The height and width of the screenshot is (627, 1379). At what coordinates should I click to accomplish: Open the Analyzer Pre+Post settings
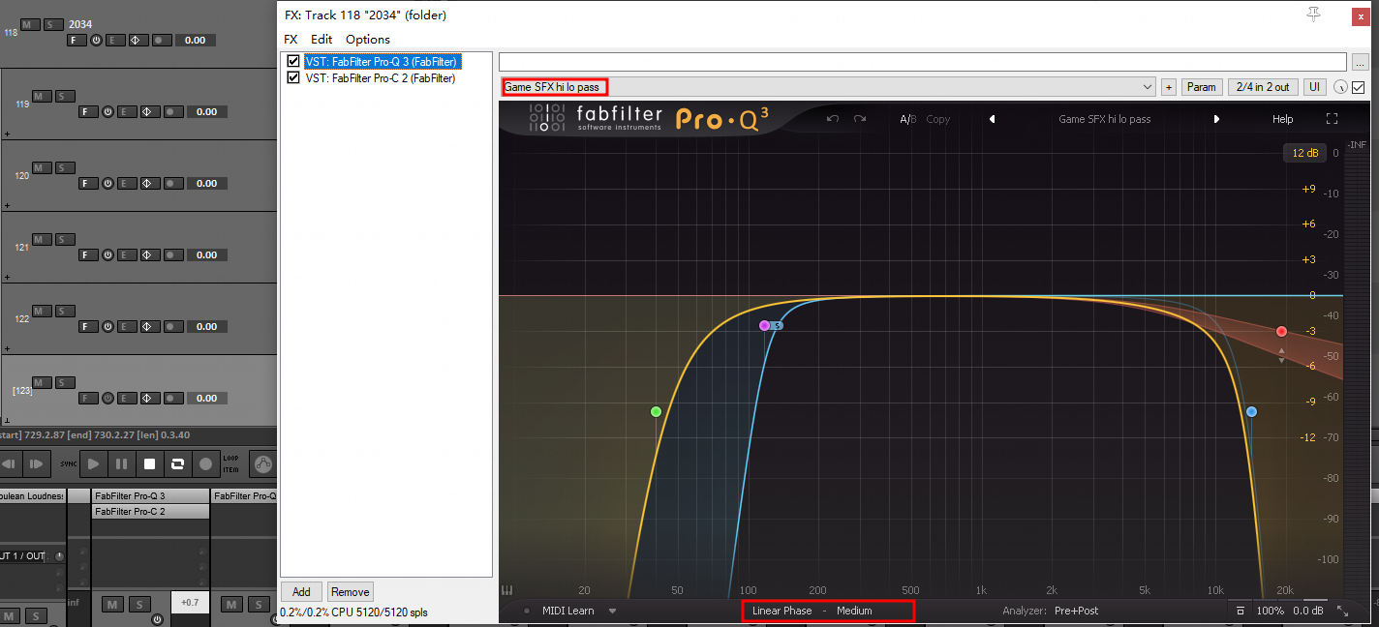(1076, 611)
